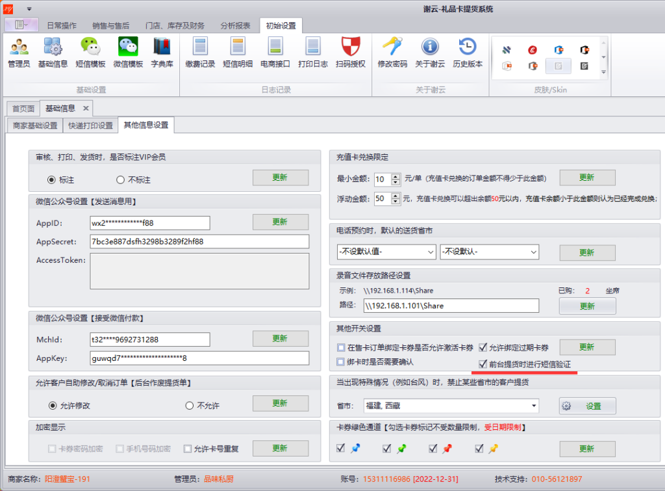Expand the skin gallery more arrow
The width and height of the screenshot is (665, 491).
603,72
